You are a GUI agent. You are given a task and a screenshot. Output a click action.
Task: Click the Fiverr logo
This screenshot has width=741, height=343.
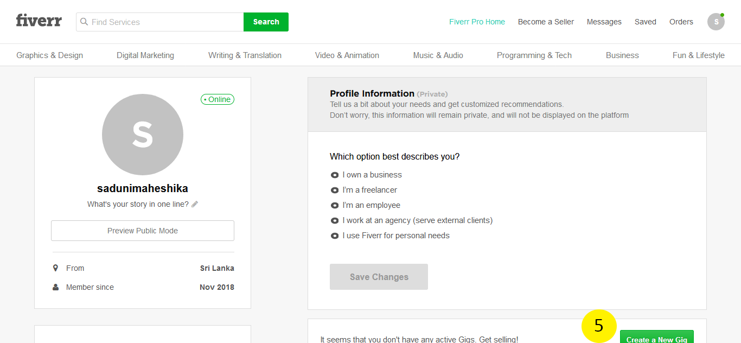pyautogui.click(x=39, y=21)
